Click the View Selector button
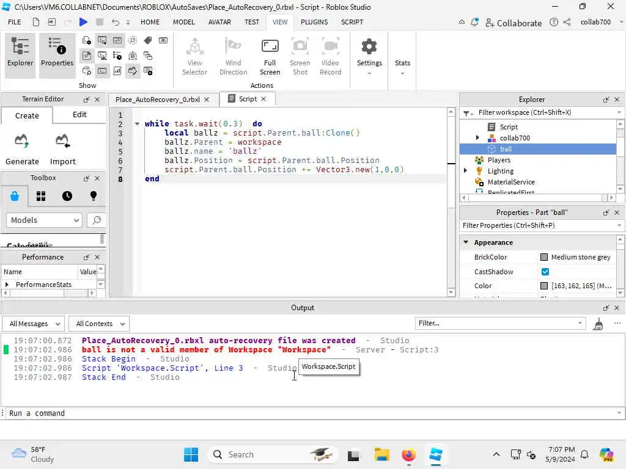The image size is (626, 469). 195,56
